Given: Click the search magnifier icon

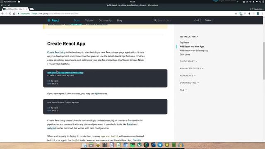Looking at the screenshot, I should tap(156, 20).
